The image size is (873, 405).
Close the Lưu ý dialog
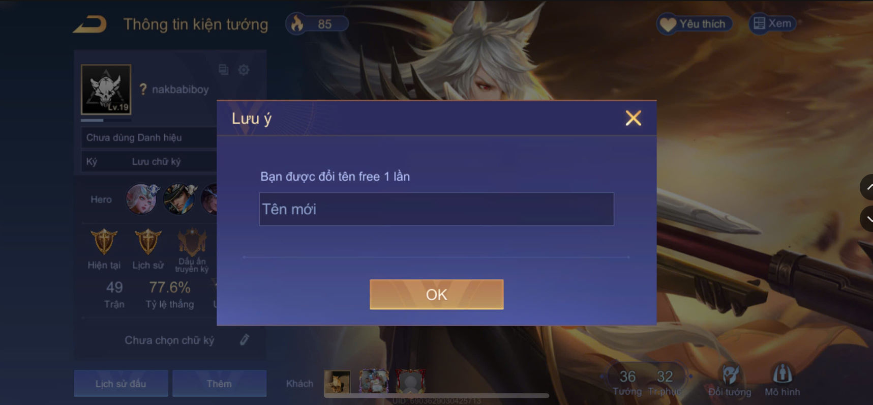tap(633, 118)
